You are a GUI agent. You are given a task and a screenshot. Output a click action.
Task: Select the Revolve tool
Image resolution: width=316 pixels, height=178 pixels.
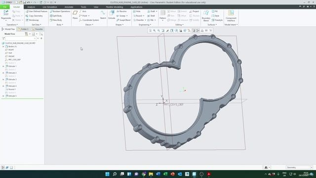pos(121,11)
